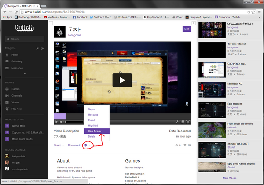Expand the sidebar user menu arrow
This screenshot has width=264, height=185.
tap(25, 74)
